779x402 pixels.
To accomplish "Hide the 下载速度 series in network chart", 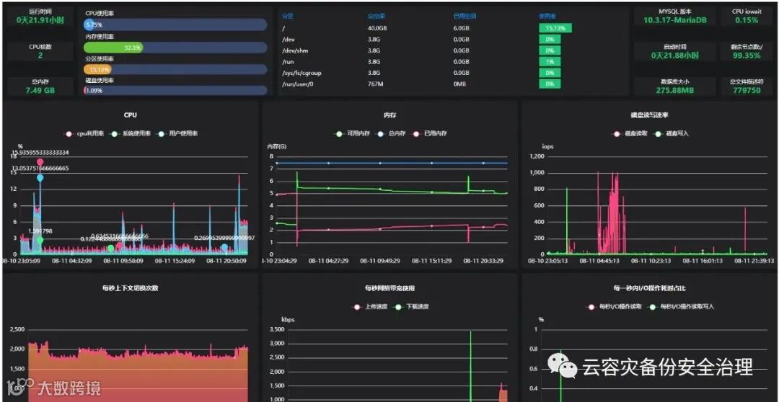I will 411,307.
